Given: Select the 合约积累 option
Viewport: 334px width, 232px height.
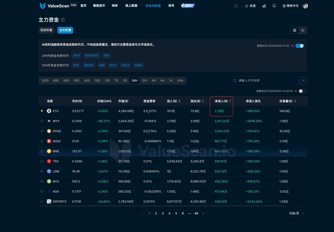Looking at the screenshot, I should click(x=65, y=30).
